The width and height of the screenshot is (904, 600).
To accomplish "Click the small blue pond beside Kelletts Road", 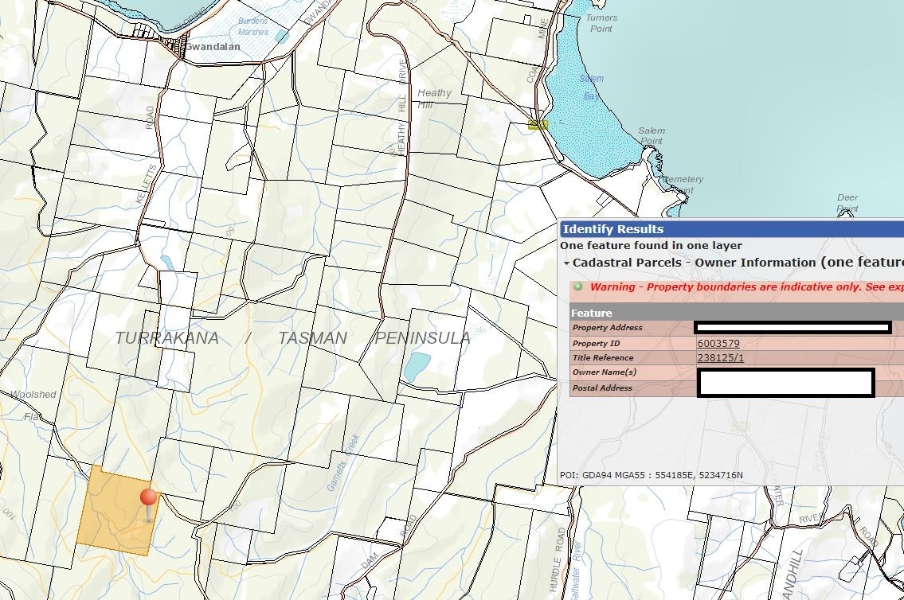I will tap(166, 262).
